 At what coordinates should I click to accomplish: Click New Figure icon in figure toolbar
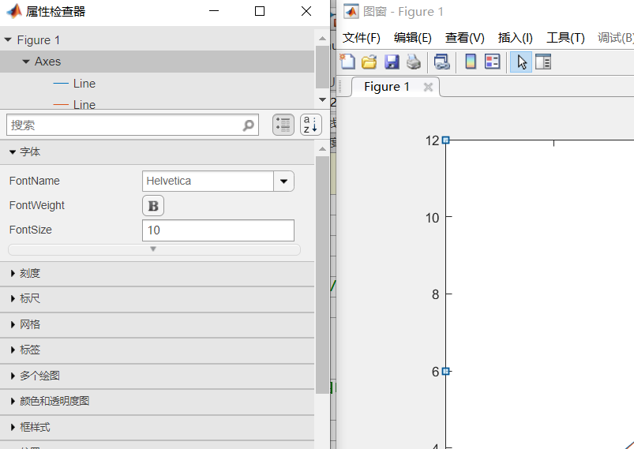(347, 62)
